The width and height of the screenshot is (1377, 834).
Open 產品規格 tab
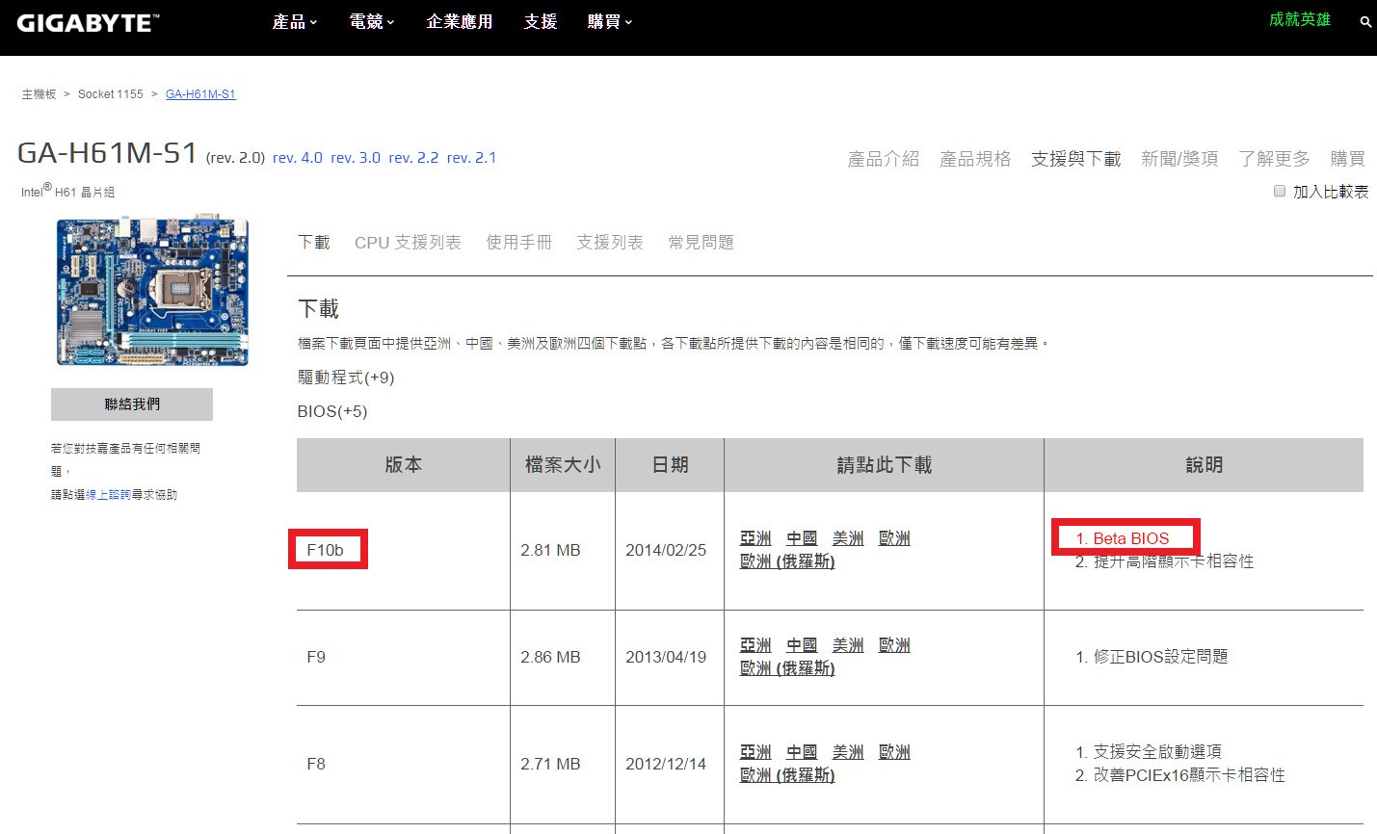pyautogui.click(x=975, y=159)
